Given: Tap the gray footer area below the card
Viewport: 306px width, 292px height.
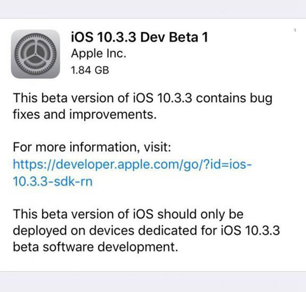Looking at the screenshot, I should pos(153,282).
